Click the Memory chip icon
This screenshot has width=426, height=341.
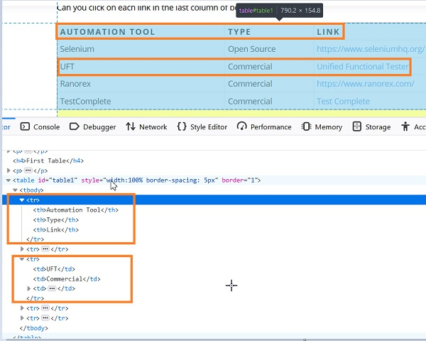click(x=306, y=126)
